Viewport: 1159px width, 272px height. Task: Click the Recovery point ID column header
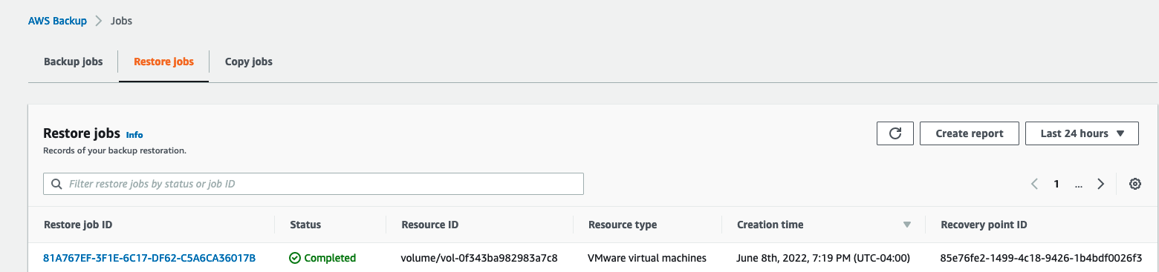click(984, 225)
